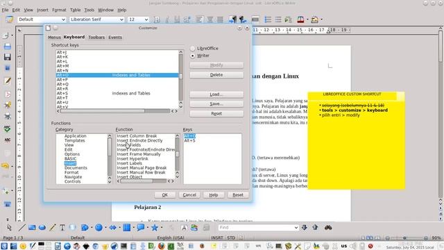Align text left
444x250 pixels.
tap(199, 19)
